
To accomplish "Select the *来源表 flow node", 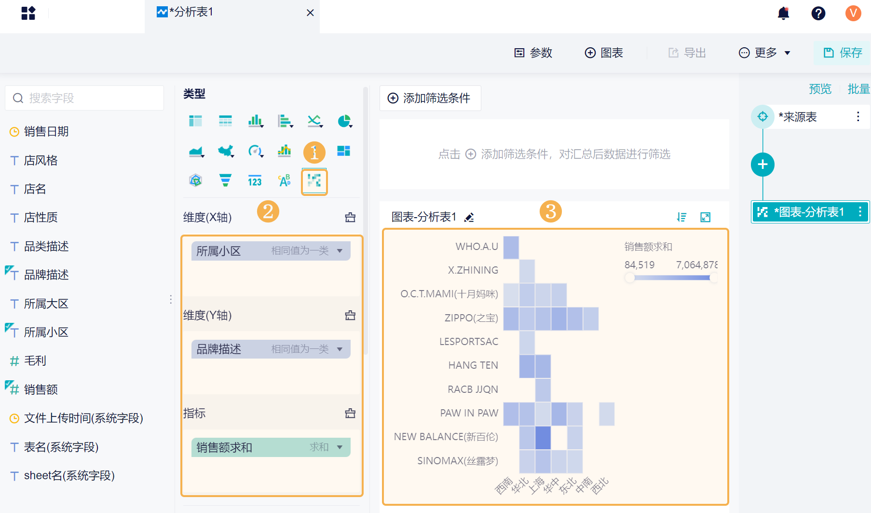I will (810, 117).
